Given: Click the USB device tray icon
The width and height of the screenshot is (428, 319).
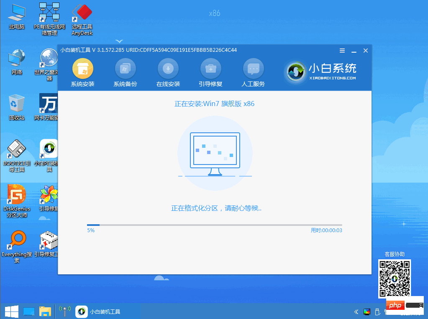Looking at the screenshot, I should point(377,311).
